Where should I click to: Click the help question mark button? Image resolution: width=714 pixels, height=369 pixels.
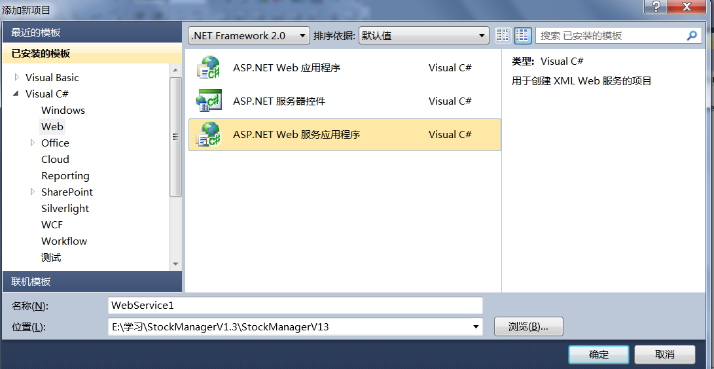656,7
